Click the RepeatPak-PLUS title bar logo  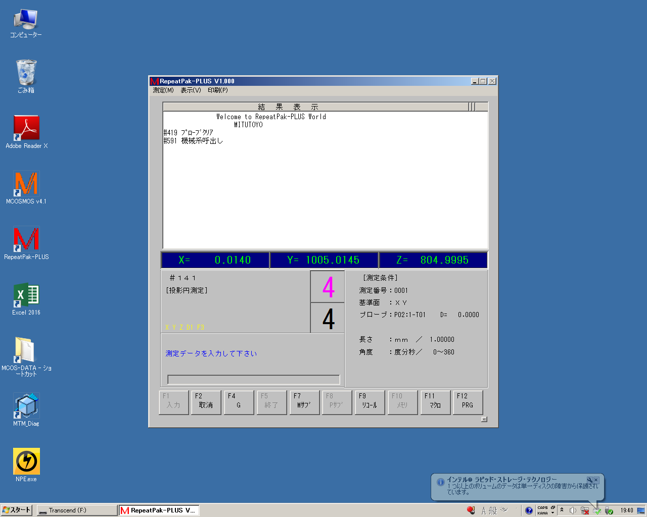point(155,81)
